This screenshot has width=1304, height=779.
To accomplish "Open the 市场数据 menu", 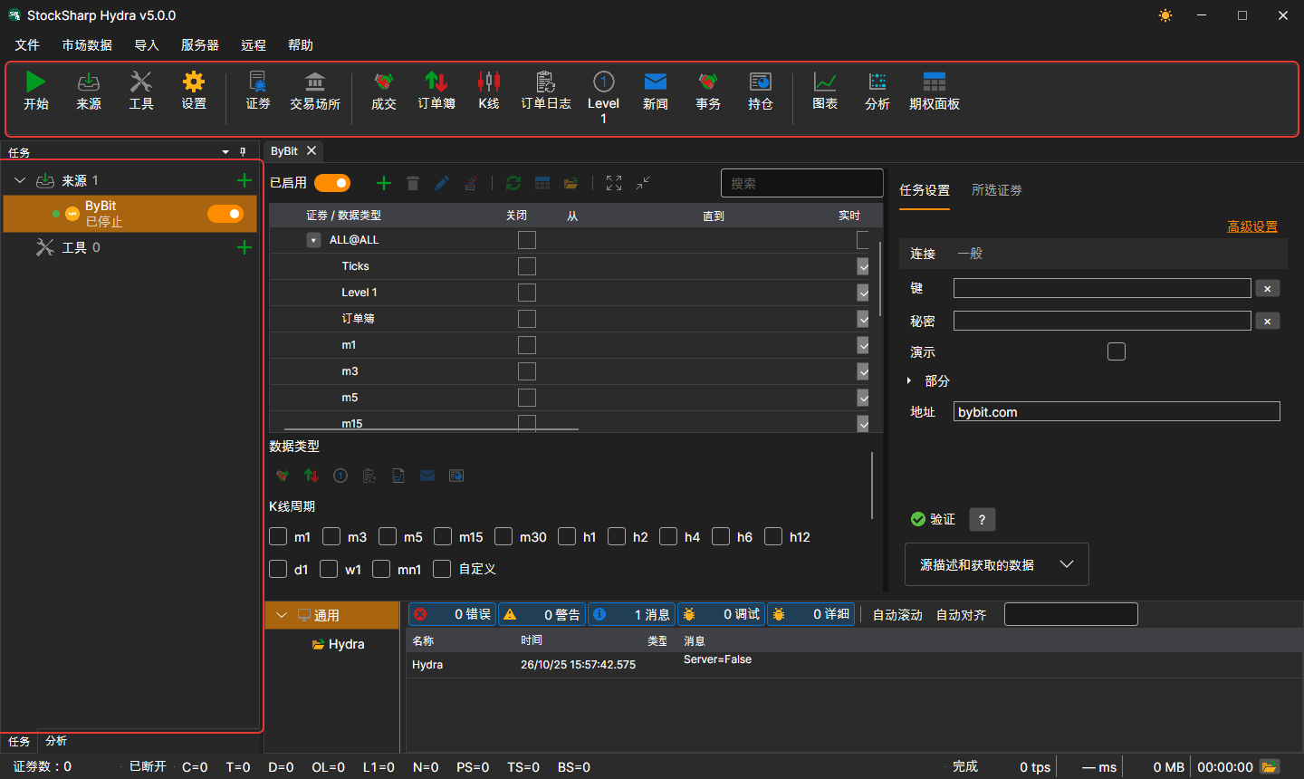I will coord(87,45).
